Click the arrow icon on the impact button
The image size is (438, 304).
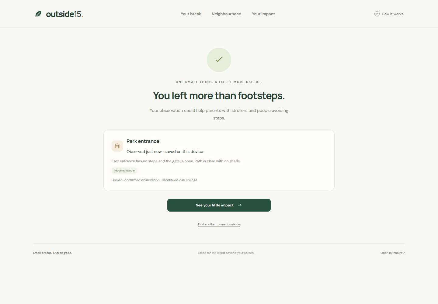[240, 205]
